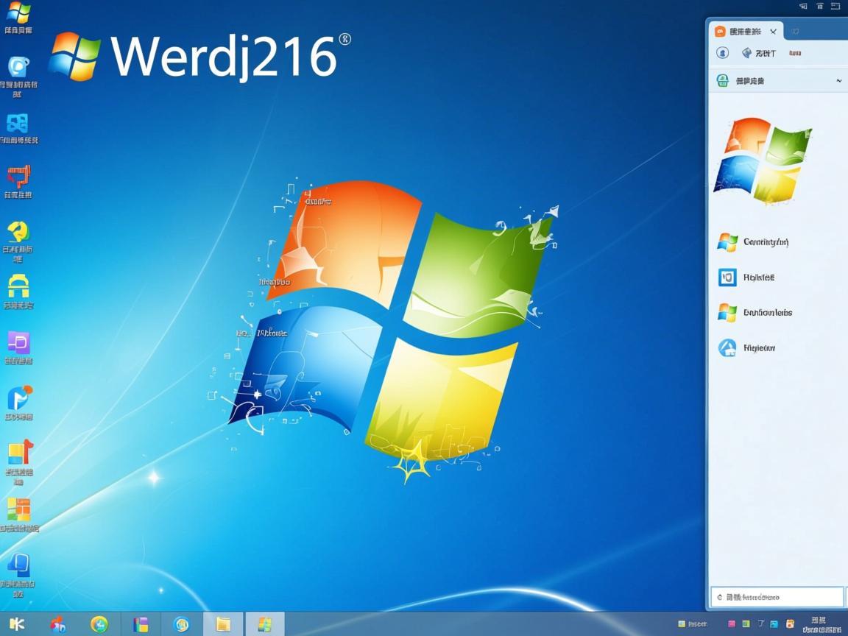Click the Windows flag taskbar button
Image resolution: width=848 pixels, height=636 pixels.
pyautogui.click(x=265, y=624)
